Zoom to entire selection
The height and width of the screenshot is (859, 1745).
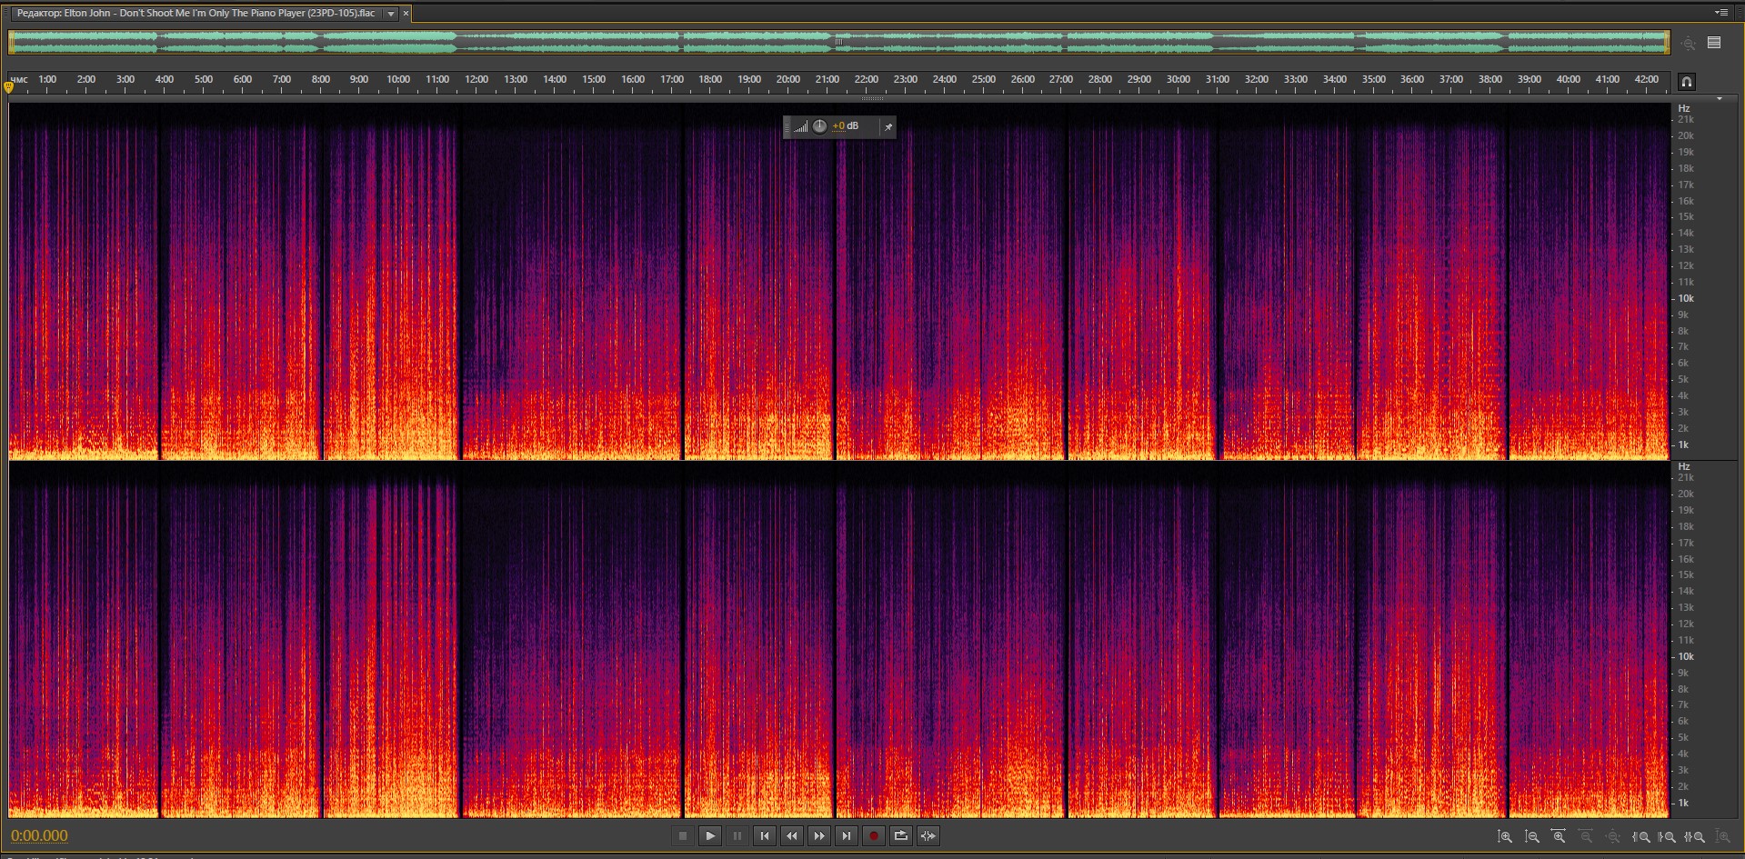coord(1695,836)
